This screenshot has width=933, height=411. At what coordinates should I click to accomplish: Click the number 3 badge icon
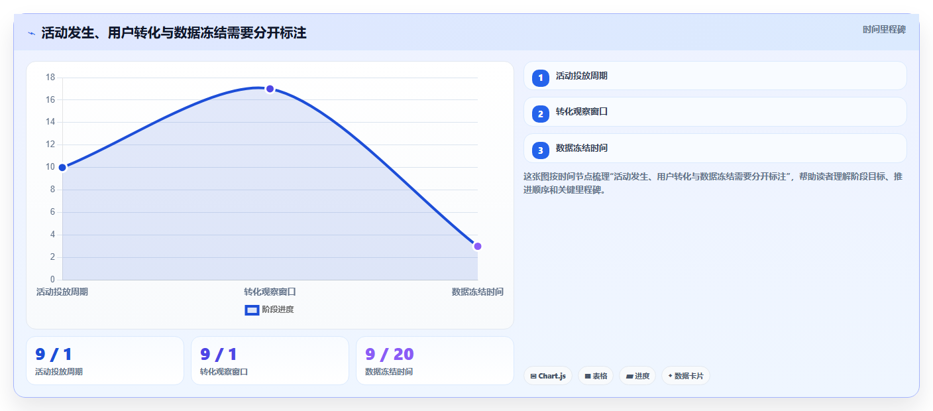point(541,150)
